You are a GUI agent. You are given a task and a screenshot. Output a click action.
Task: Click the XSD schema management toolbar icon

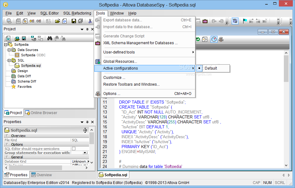[x=205, y=21]
